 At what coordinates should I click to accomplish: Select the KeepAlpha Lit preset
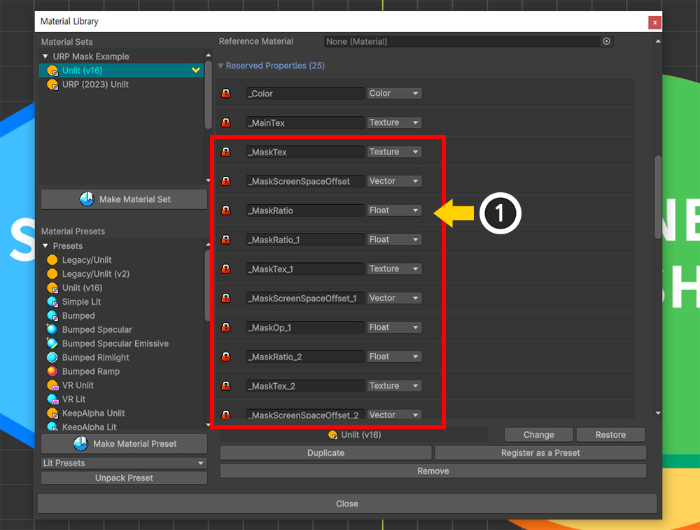(x=89, y=427)
